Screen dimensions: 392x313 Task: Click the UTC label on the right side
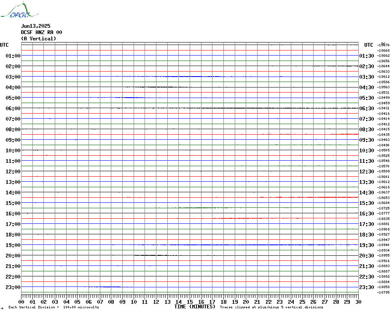click(368, 45)
